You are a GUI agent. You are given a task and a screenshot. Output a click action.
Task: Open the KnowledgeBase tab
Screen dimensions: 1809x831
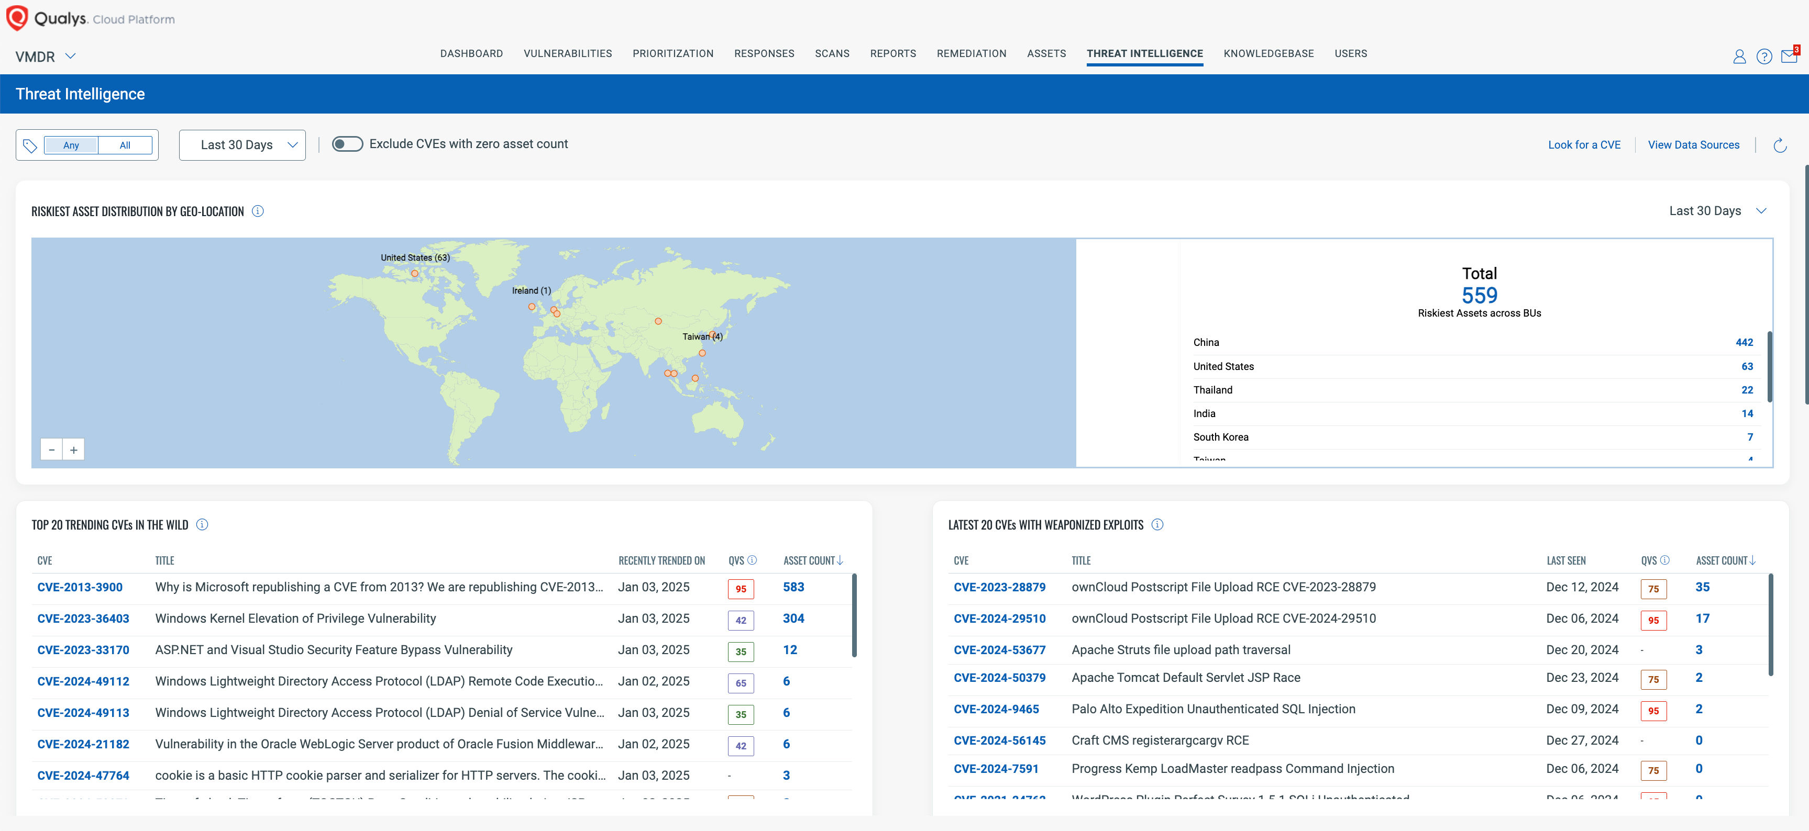click(x=1268, y=53)
